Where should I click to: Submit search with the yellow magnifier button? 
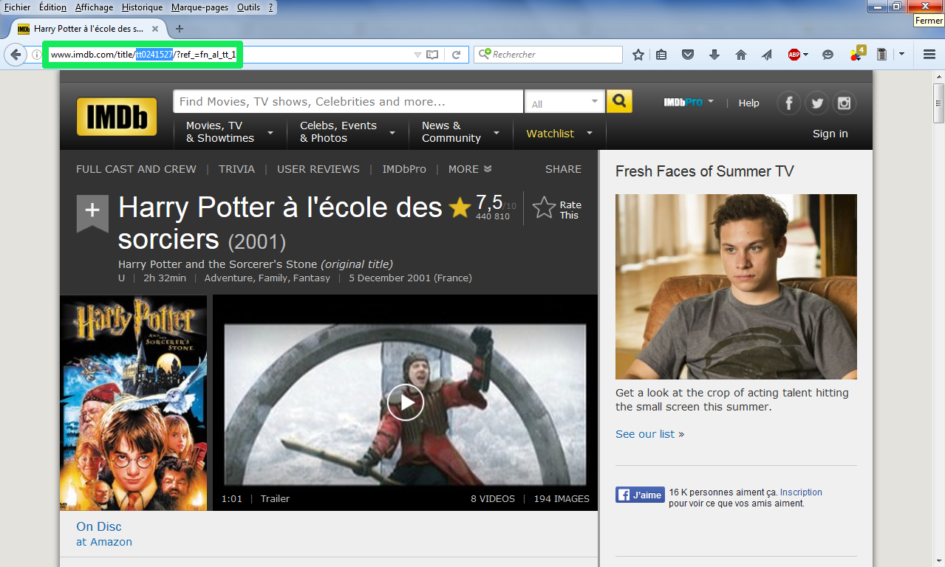tap(619, 101)
